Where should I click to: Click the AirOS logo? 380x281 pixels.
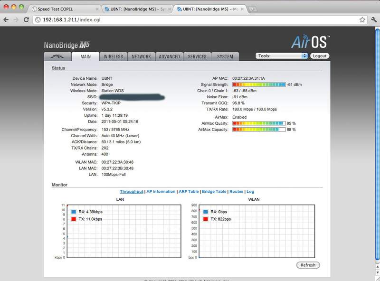coord(310,42)
